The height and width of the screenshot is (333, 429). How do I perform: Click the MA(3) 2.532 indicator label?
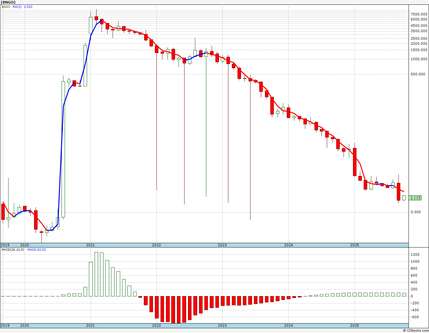tap(22, 7)
